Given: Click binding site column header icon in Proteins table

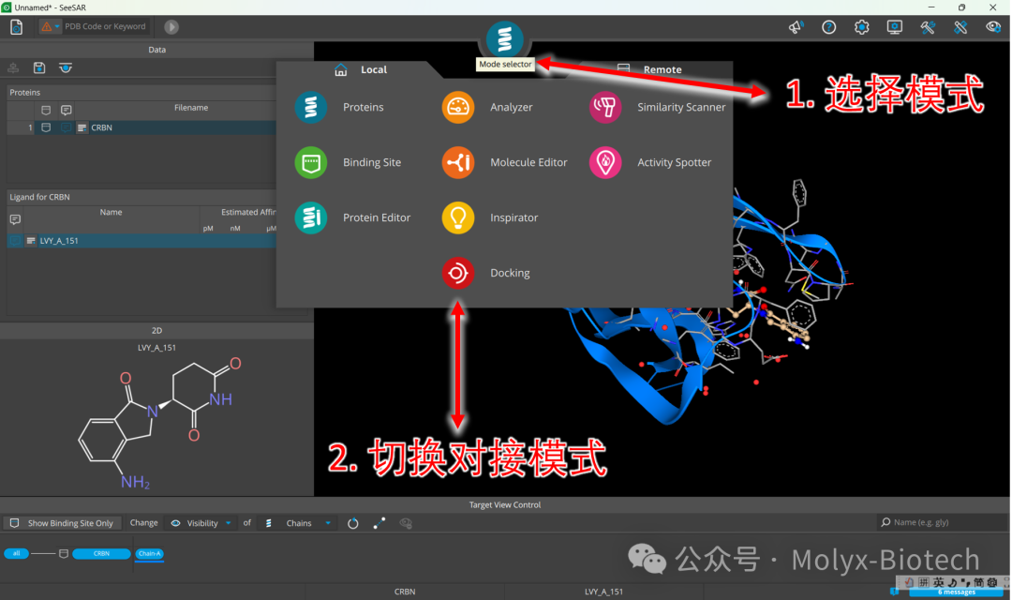Looking at the screenshot, I should pyautogui.click(x=46, y=111).
